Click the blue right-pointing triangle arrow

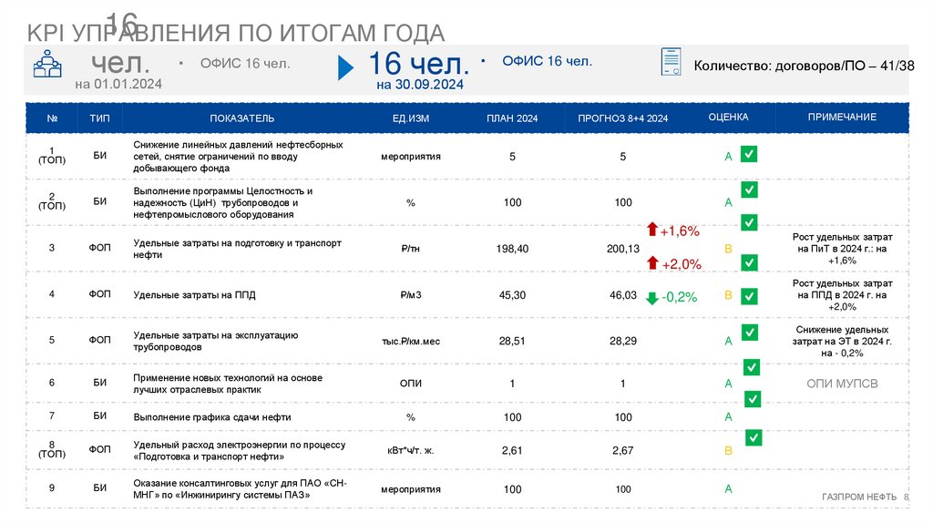pos(345,67)
